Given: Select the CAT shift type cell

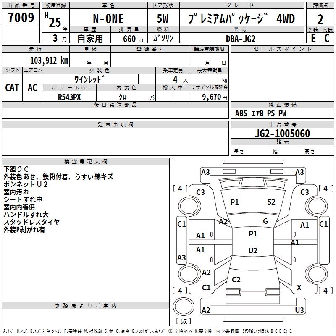Looking at the screenshot, I should (x=12, y=87).
